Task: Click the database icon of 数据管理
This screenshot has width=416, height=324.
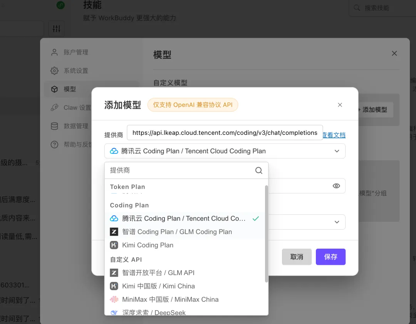Action: 54,126
